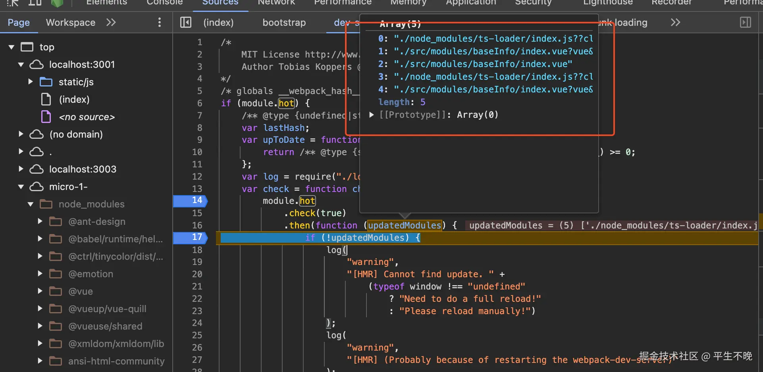Collapse the localhost:3001 tree node
The image size is (763, 372).
coord(21,65)
